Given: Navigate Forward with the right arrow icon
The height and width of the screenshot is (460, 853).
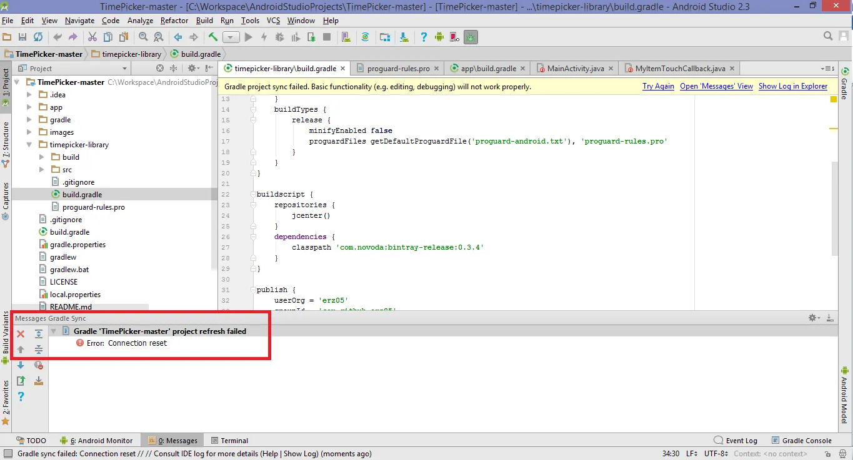Looking at the screenshot, I should tap(193, 37).
